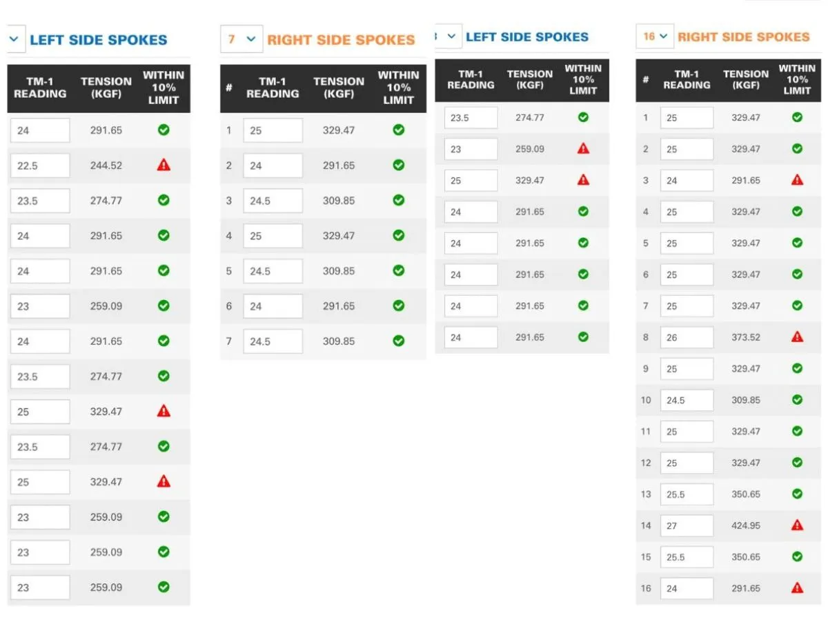
Task: Focus the reading field in row 13 of the 16-spoke table
Action: point(687,494)
